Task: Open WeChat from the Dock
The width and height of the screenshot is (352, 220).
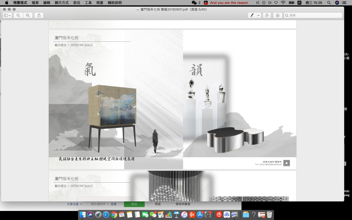Action: point(153,215)
